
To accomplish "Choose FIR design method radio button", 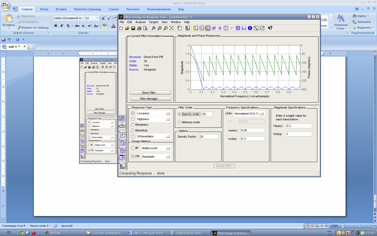I will [x=133, y=157].
